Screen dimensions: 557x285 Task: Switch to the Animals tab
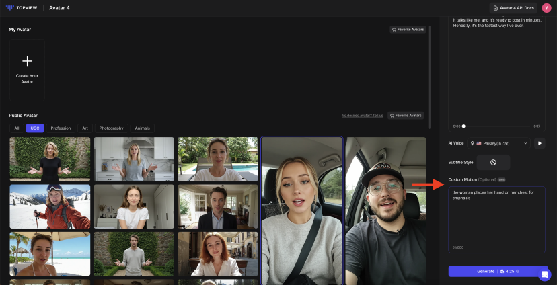143,128
